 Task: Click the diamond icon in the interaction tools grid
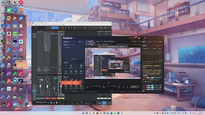coord(76,71)
